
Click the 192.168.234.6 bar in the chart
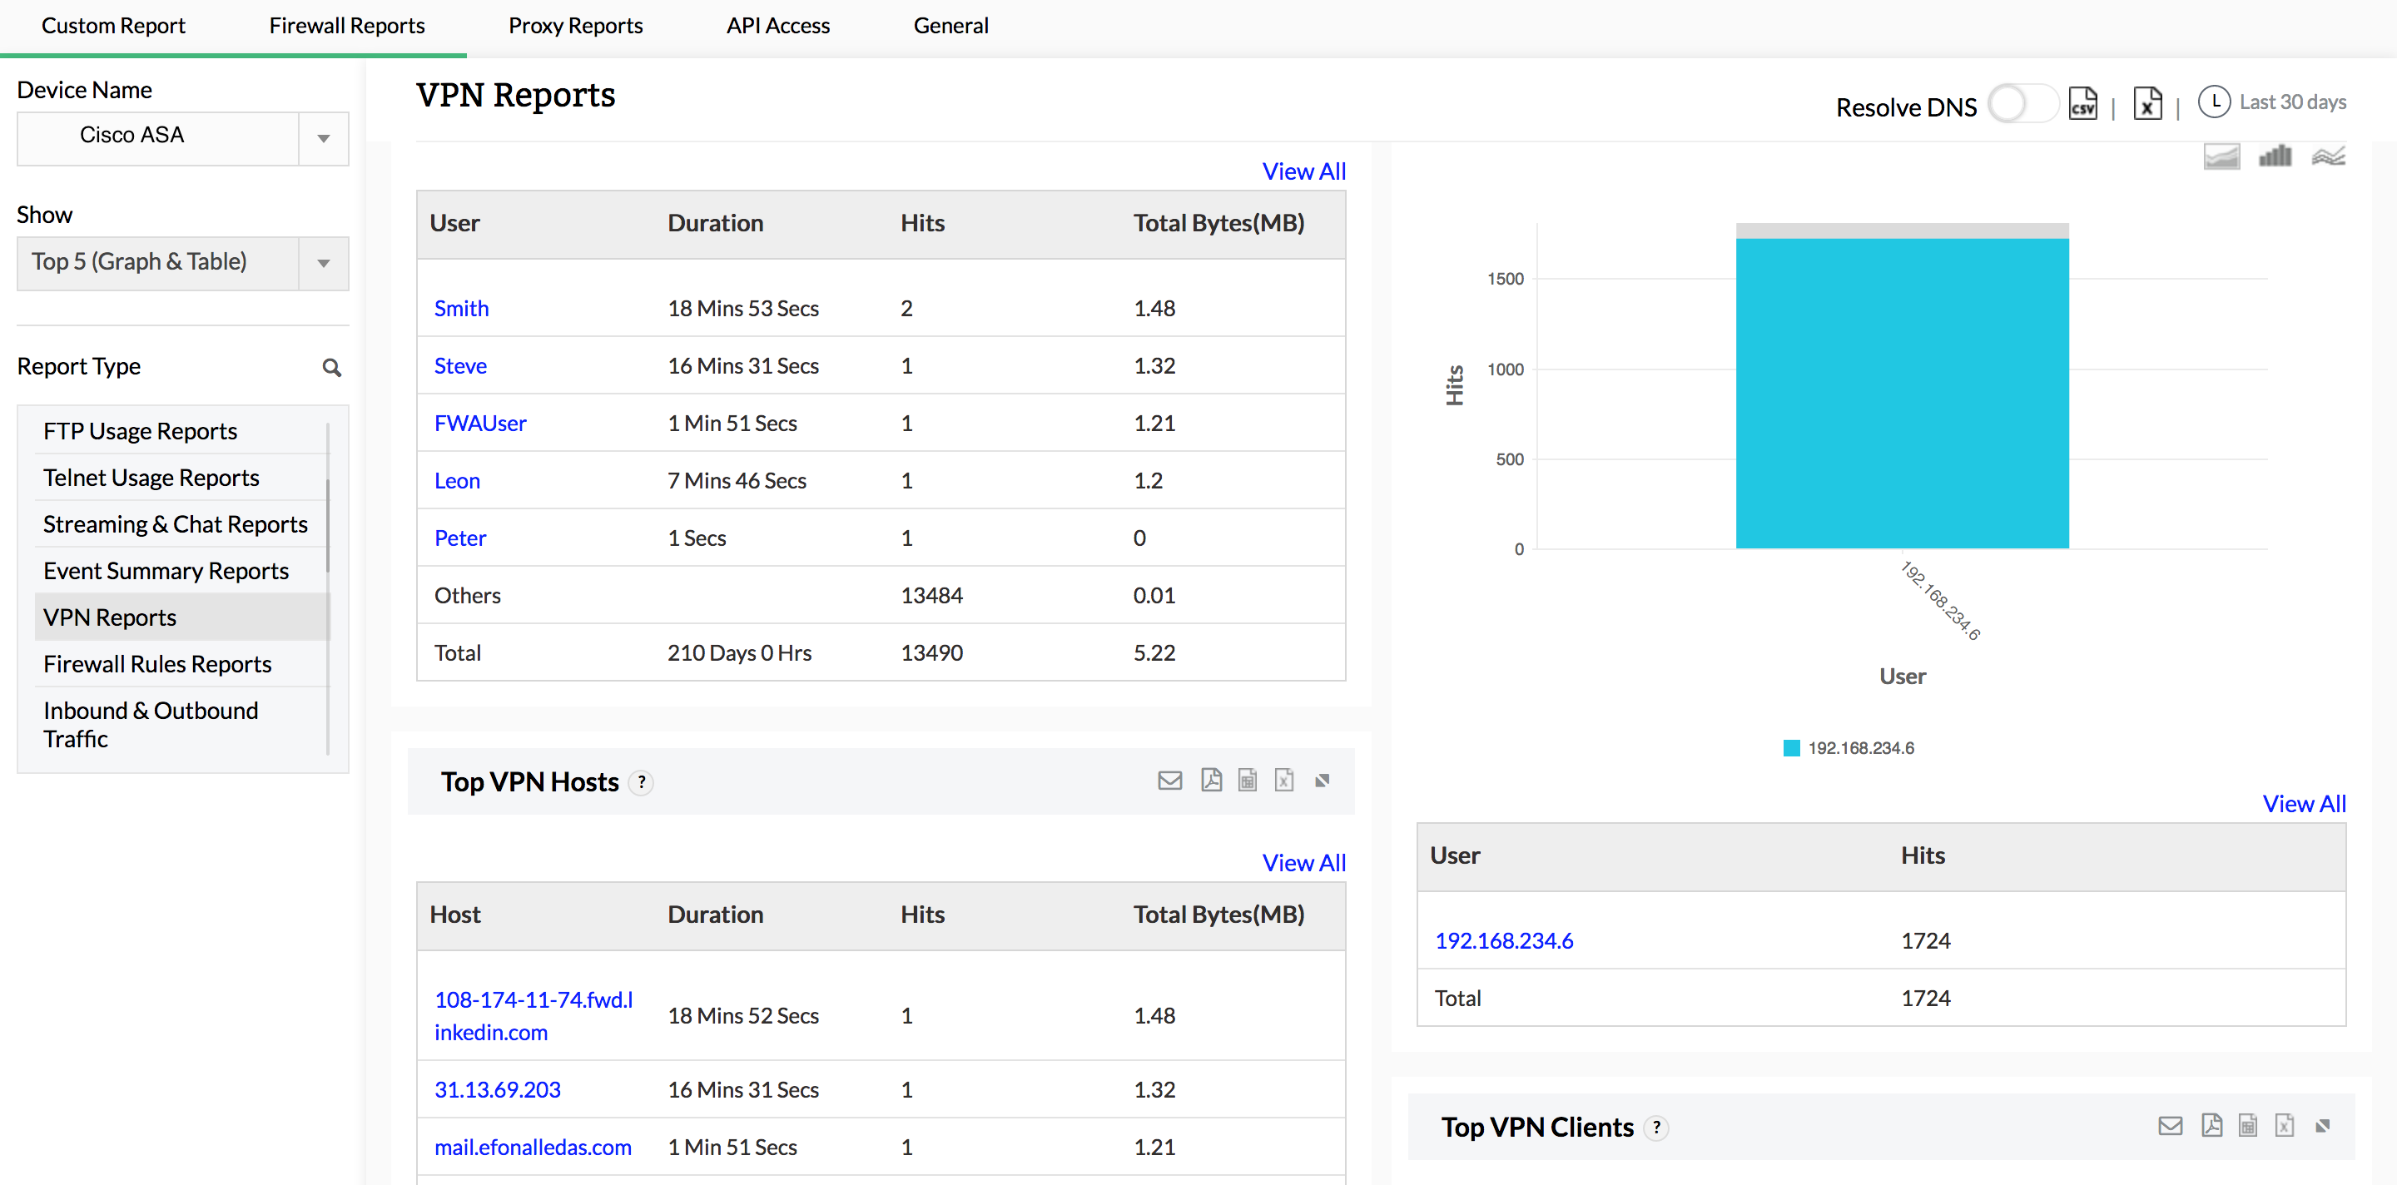(1901, 390)
